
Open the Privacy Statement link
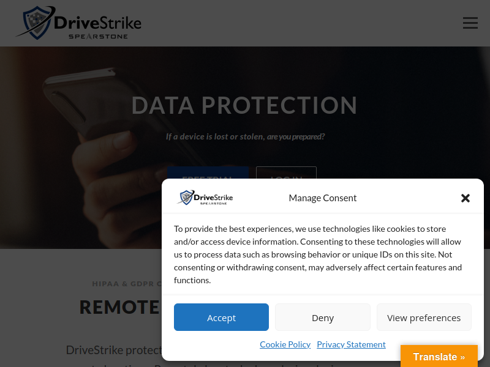351,344
